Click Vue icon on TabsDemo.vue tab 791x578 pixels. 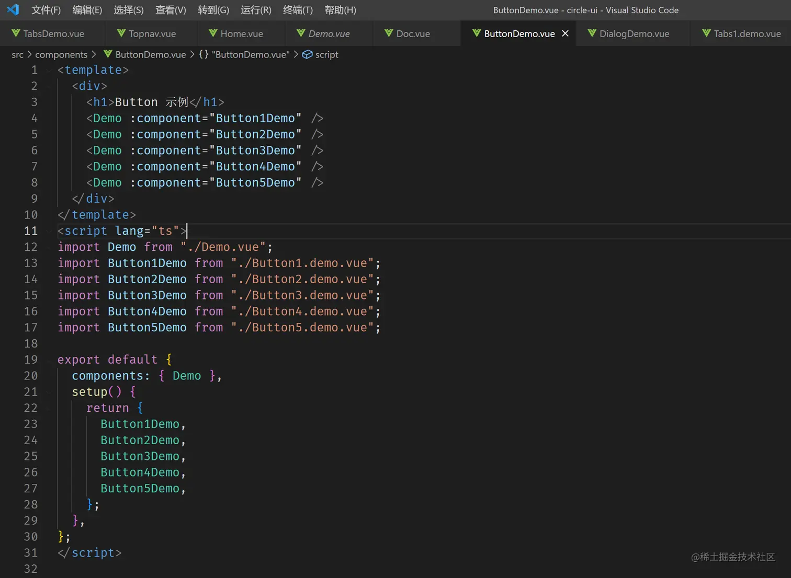click(x=16, y=33)
